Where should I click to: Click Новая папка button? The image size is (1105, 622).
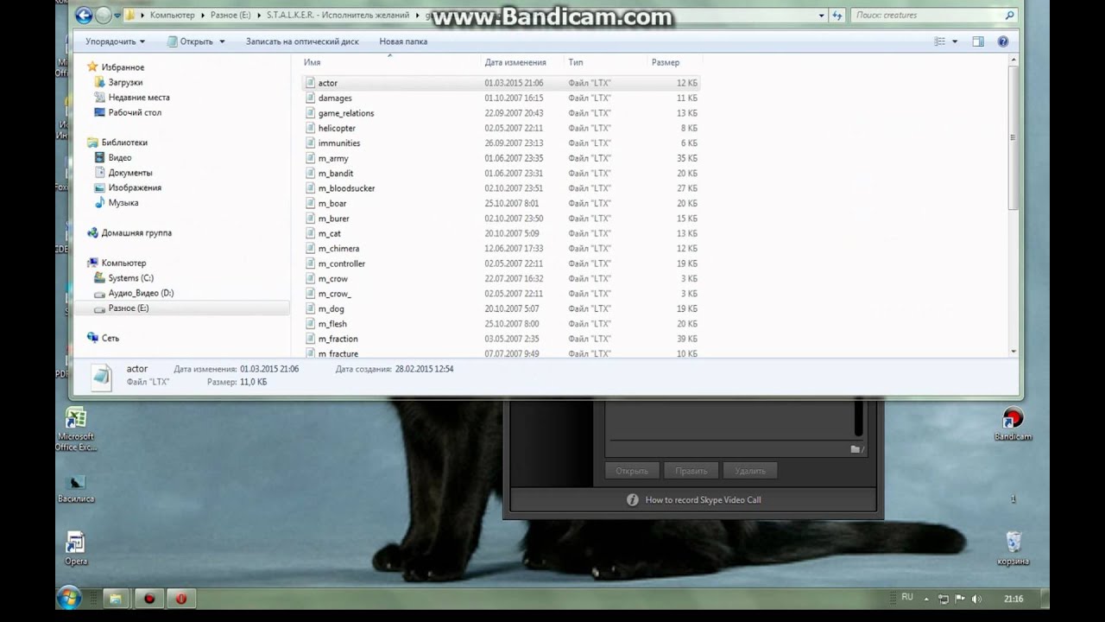tap(403, 41)
